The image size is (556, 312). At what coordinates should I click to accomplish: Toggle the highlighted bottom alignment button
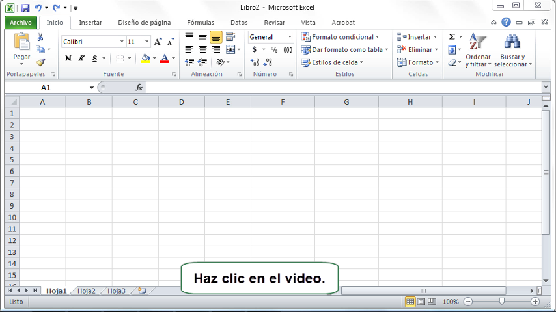[x=216, y=37]
